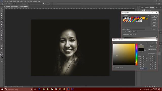Open the Sample Size dropdown
This screenshot has height=91, width=162.
click(x=16, y=4)
